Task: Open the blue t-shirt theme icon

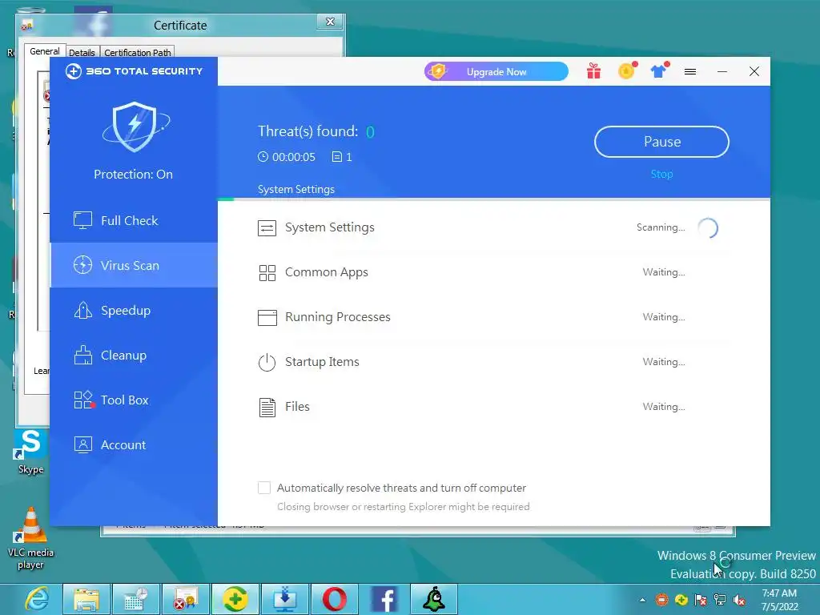Action: [660, 70]
